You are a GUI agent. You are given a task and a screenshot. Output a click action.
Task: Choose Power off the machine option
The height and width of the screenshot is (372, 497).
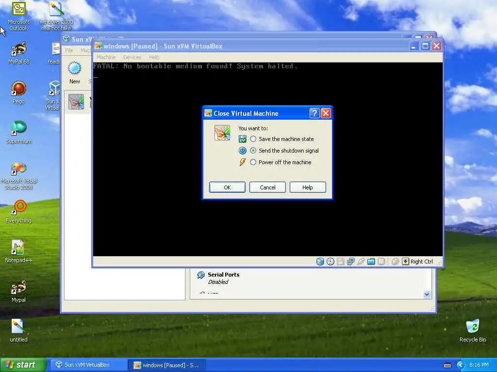[253, 162]
